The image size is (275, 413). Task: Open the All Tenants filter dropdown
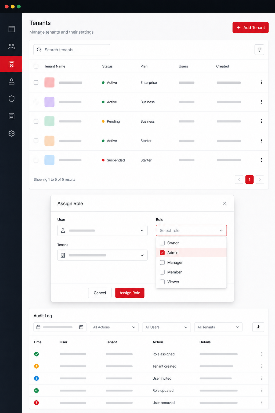point(218,327)
